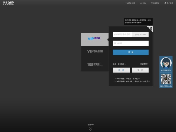Focus the 输入密码 password field
The height and width of the screenshot is (132, 176).
pyautogui.click(x=131, y=43)
